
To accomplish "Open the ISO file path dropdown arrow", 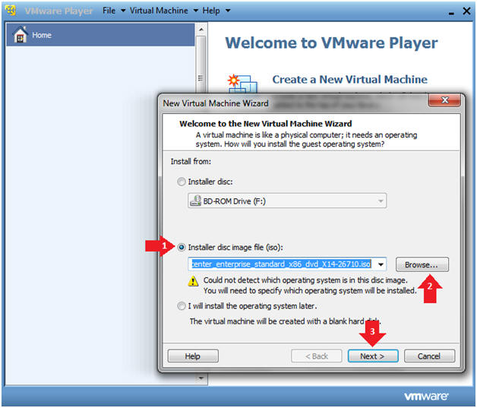I will [x=381, y=264].
